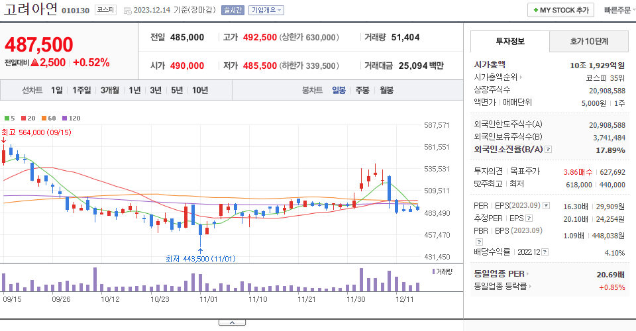The width and height of the screenshot is (636, 331).
Task: Click the 코스피 35위 ranking value
Action: (605, 78)
